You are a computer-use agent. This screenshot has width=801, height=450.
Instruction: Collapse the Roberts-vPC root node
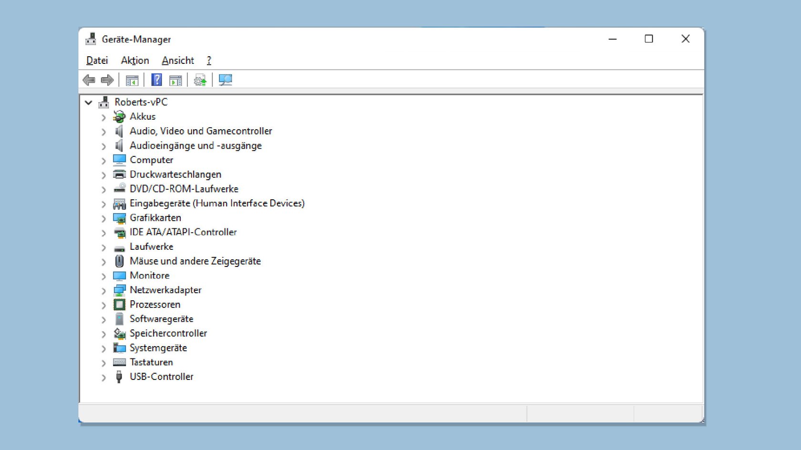point(89,102)
